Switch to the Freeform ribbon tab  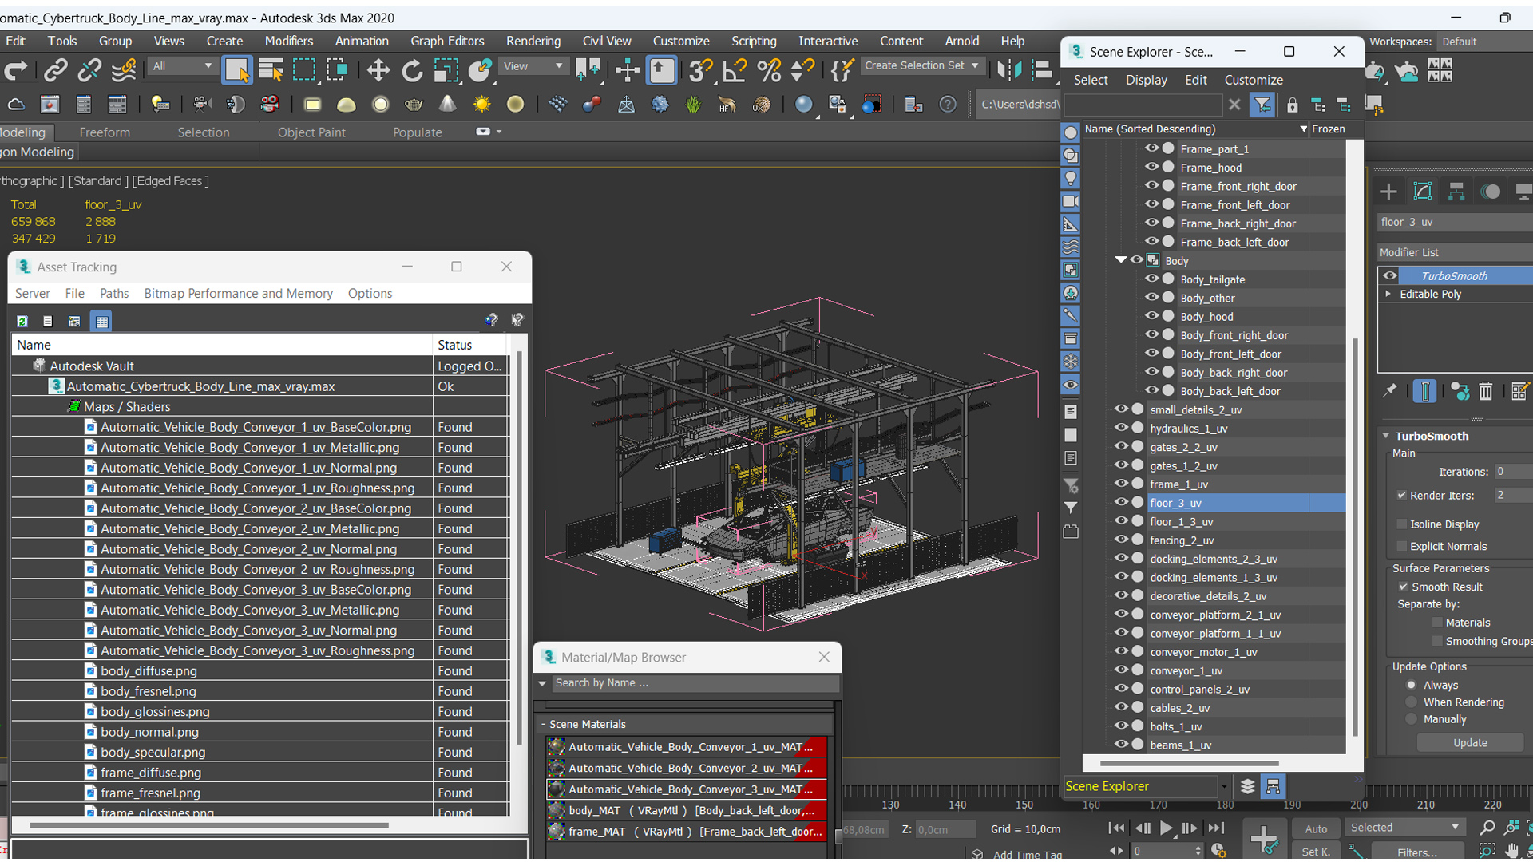pyautogui.click(x=105, y=132)
